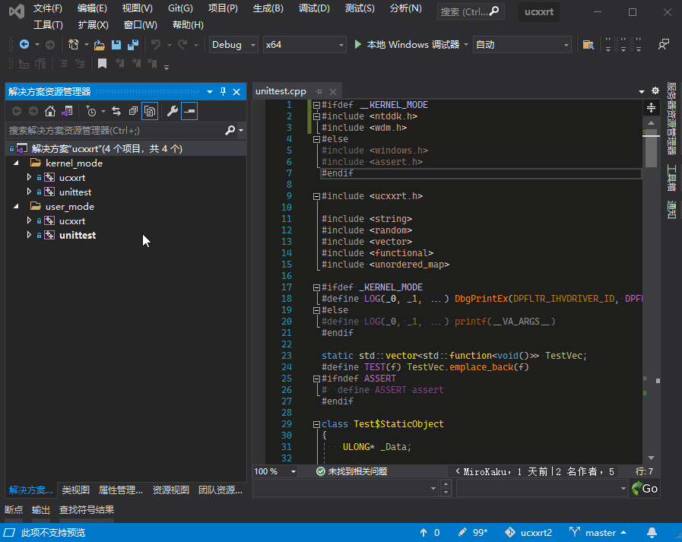Viewport: 682px width, 542px height.
Task: Switch to the 类视图 tab
Action: coord(76,490)
